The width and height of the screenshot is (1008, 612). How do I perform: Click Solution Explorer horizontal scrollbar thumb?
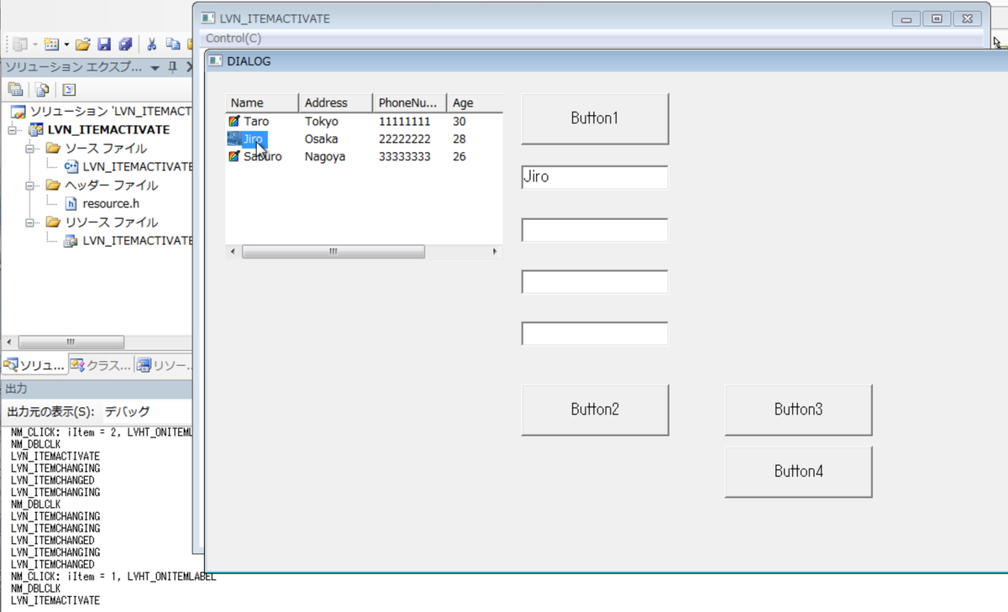coord(71,343)
